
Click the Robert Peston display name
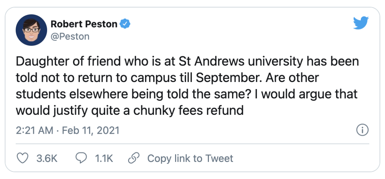[84, 24]
